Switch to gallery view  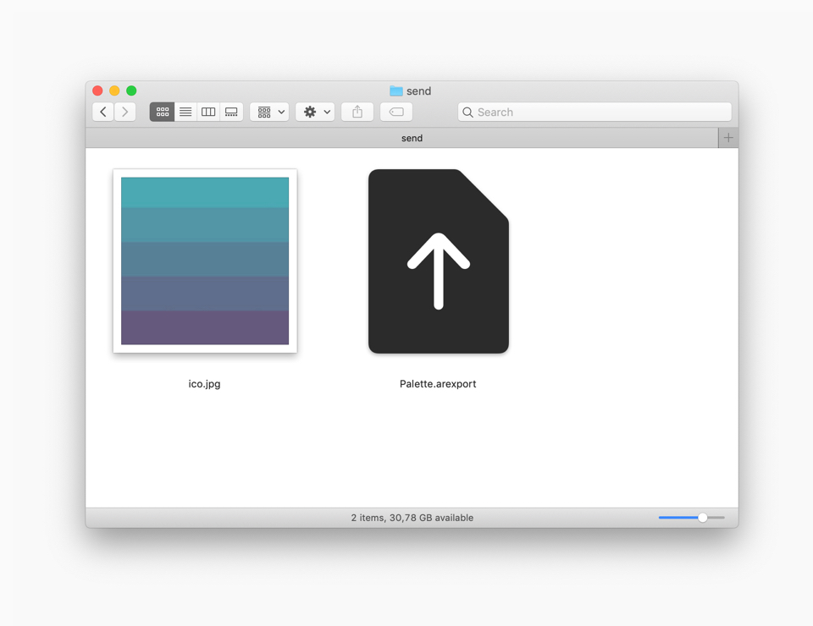231,112
